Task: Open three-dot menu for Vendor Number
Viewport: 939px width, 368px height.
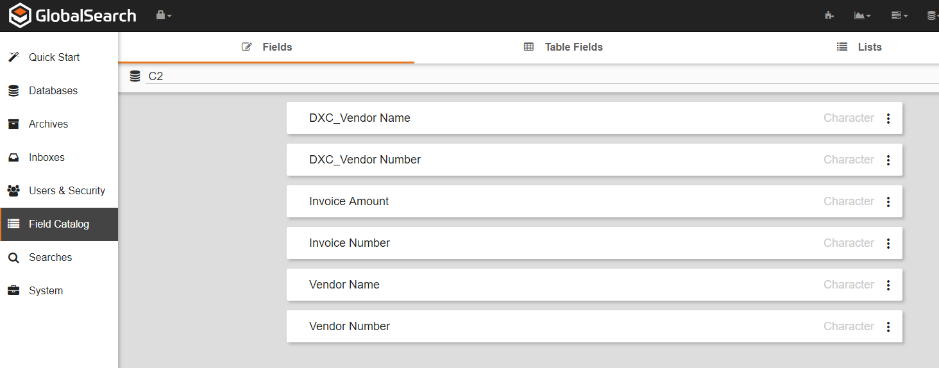Action: 888,327
